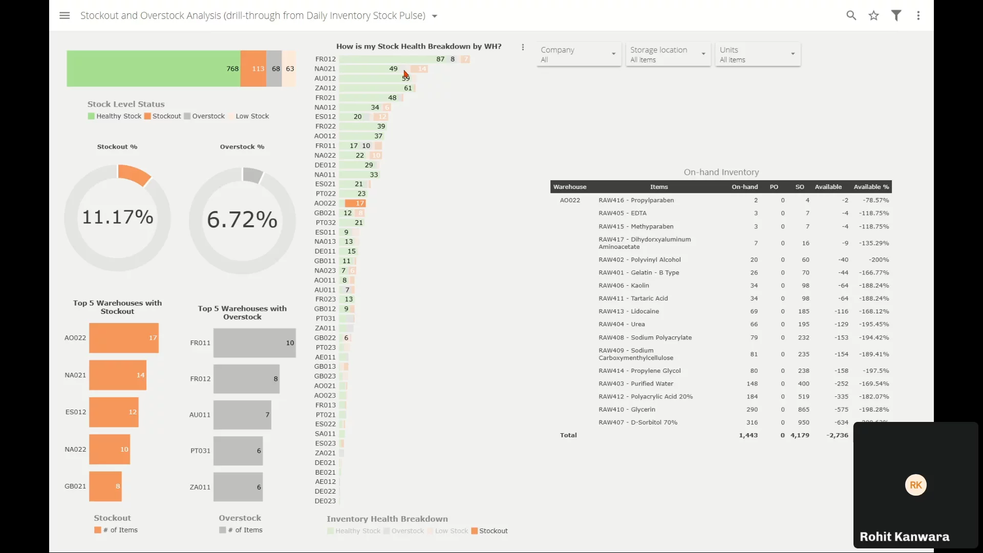Screen dimensions: 983x553
Task: Select the FR011 overstock bar
Action: [x=254, y=343]
